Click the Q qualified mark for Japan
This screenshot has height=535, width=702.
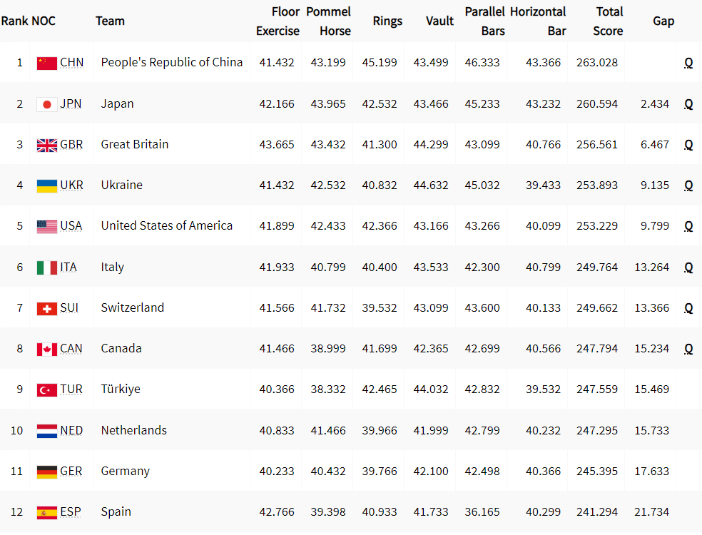(x=688, y=104)
